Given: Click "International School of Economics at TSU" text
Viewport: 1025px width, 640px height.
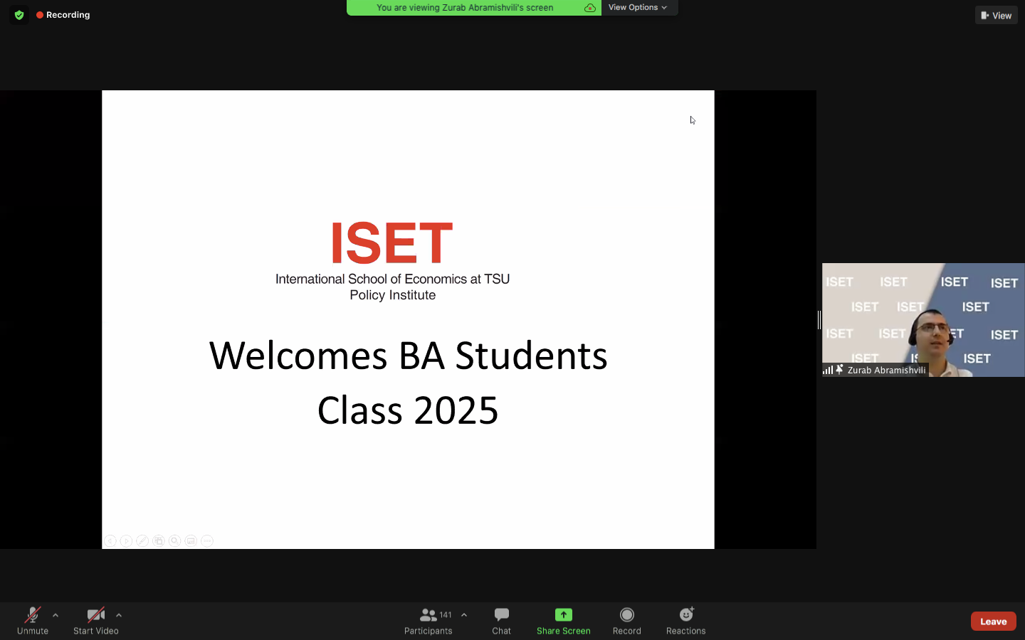Looking at the screenshot, I should point(393,279).
